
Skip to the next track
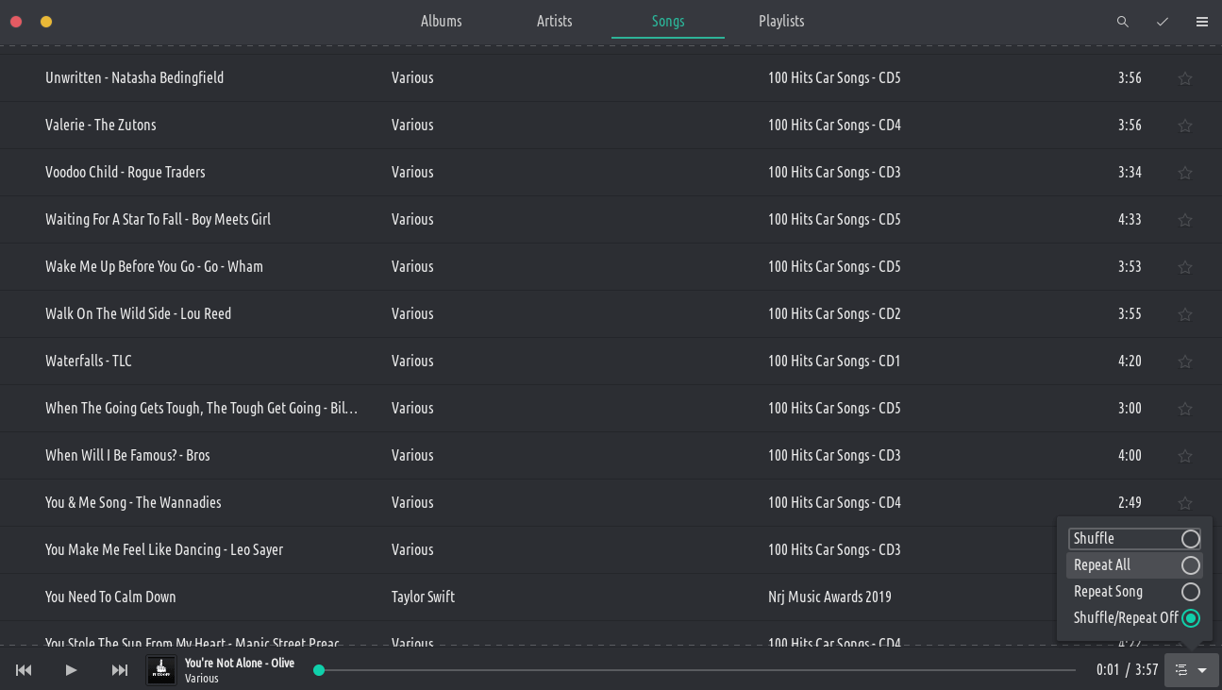pyautogui.click(x=120, y=670)
